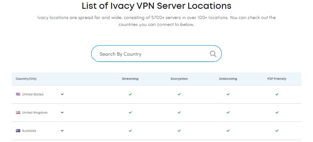Click United Kingdom Encryption checkmark

(179, 113)
